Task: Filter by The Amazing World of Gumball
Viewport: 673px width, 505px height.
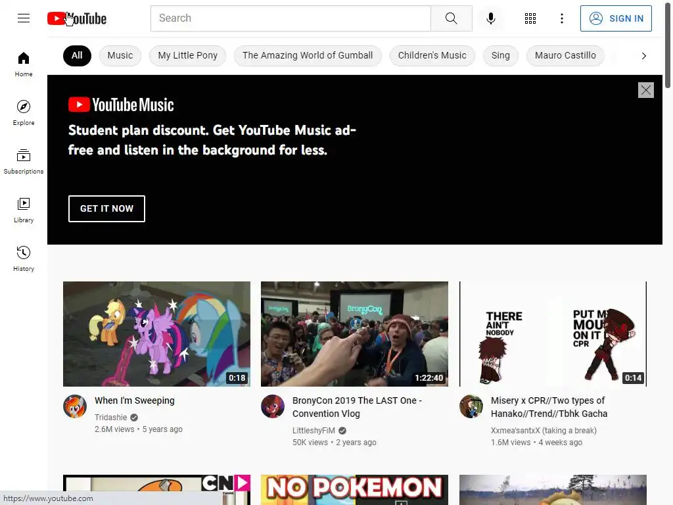Action: 308,55
